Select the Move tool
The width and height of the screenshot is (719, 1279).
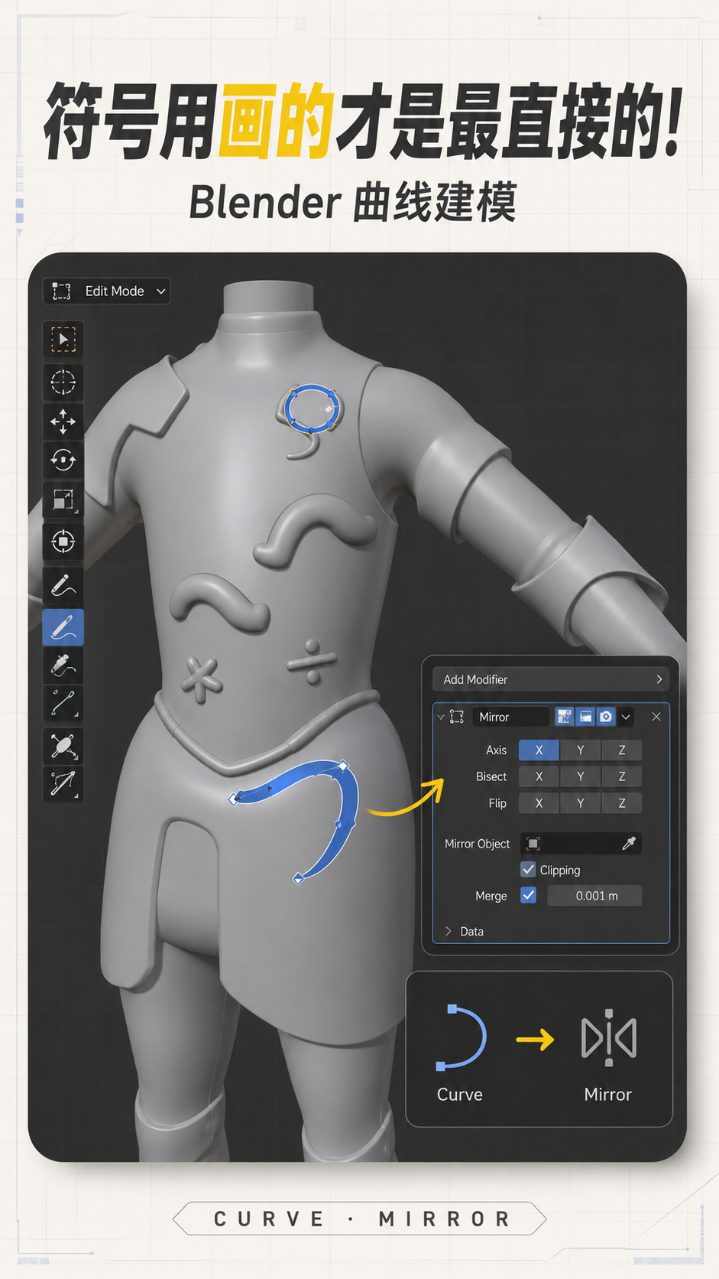click(x=63, y=421)
